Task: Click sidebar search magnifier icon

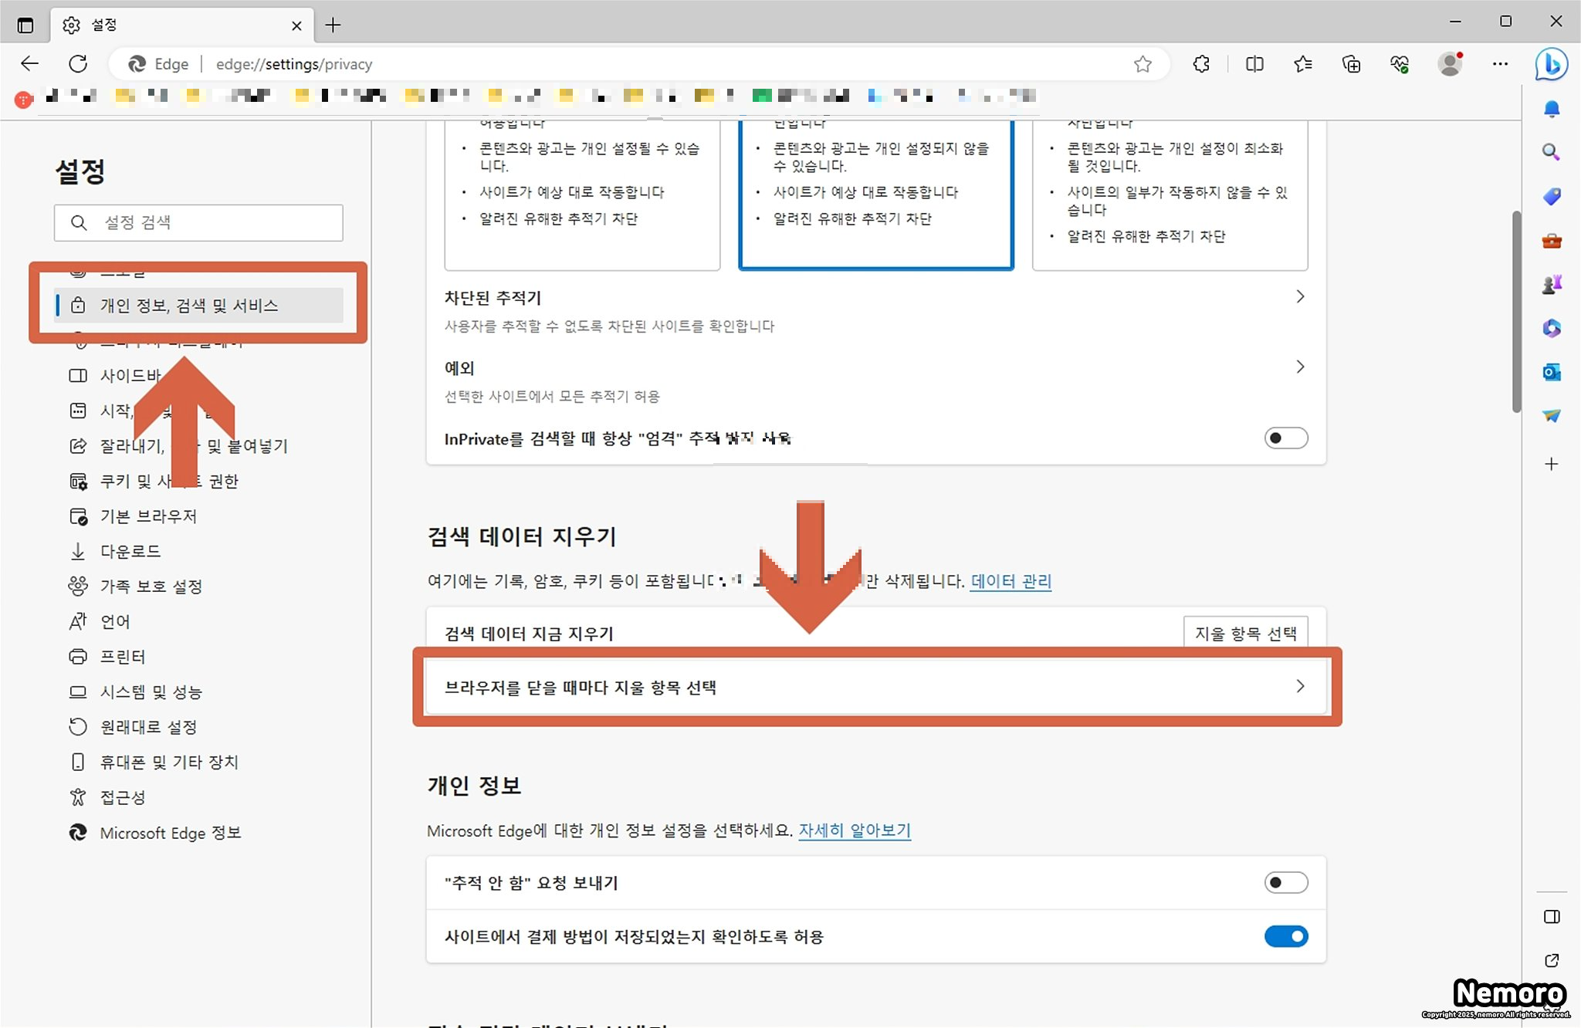Action: point(1551,152)
